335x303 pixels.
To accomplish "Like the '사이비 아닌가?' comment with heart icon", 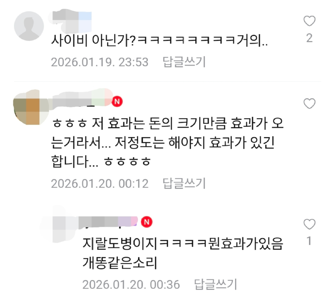I will (309, 21).
